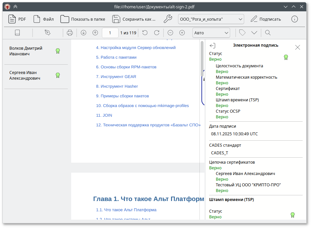Click the page number input field
The height and width of the screenshot is (228, 311).
click(110, 33)
